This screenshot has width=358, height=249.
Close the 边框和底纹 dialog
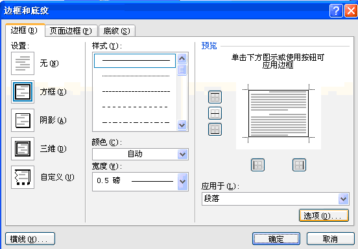point(351,10)
